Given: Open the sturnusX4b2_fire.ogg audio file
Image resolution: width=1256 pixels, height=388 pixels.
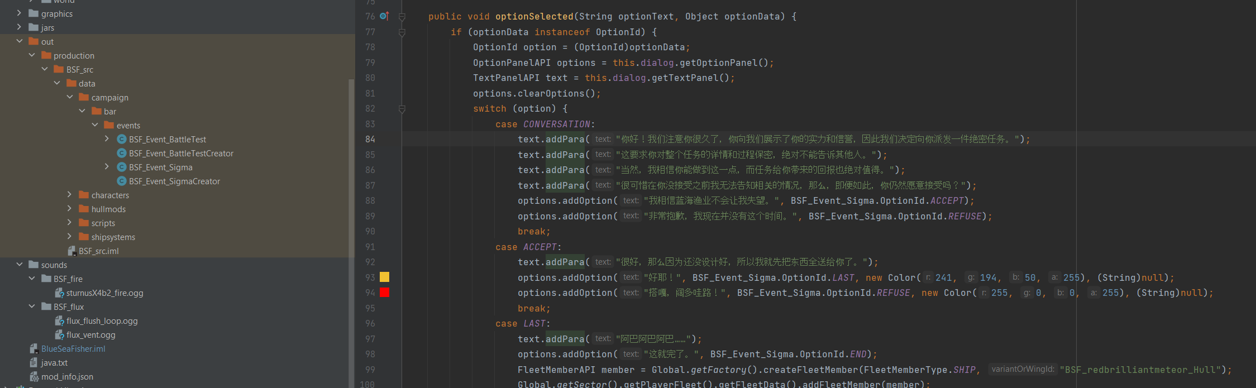Looking at the screenshot, I should click(104, 293).
